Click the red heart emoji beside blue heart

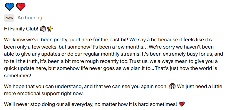point(21,7)
